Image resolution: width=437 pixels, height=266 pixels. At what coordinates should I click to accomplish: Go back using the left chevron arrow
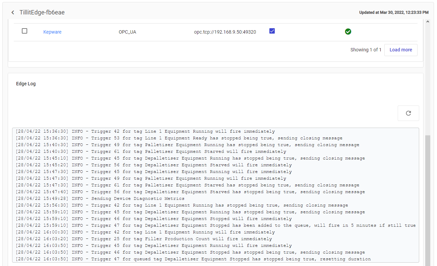(x=13, y=12)
